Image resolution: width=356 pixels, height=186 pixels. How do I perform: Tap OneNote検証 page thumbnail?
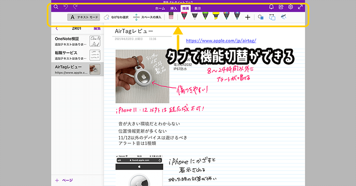pos(95,41)
